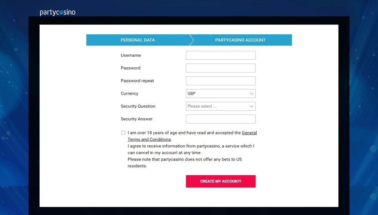The image size is (378, 215).
Task: Open the General Terms and Conditions link
Action: [249, 133]
